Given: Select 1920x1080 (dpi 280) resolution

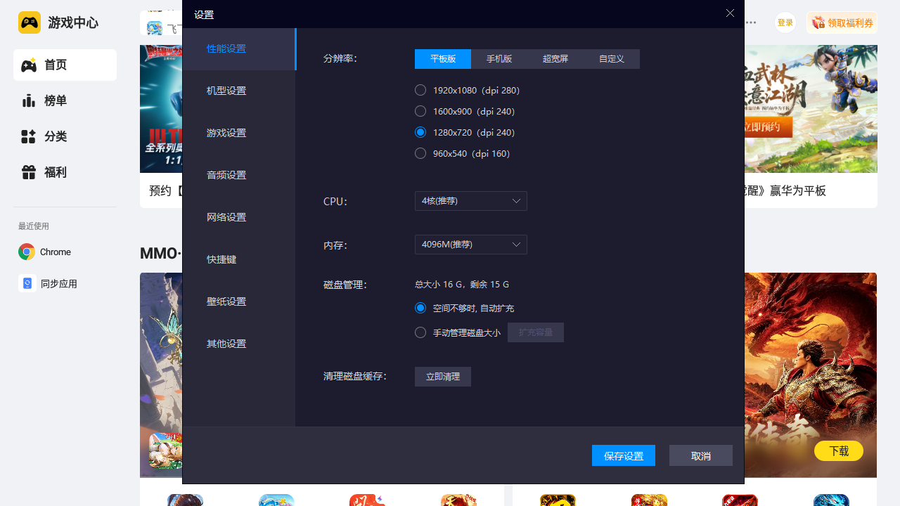Looking at the screenshot, I should click(x=468, y=90).
